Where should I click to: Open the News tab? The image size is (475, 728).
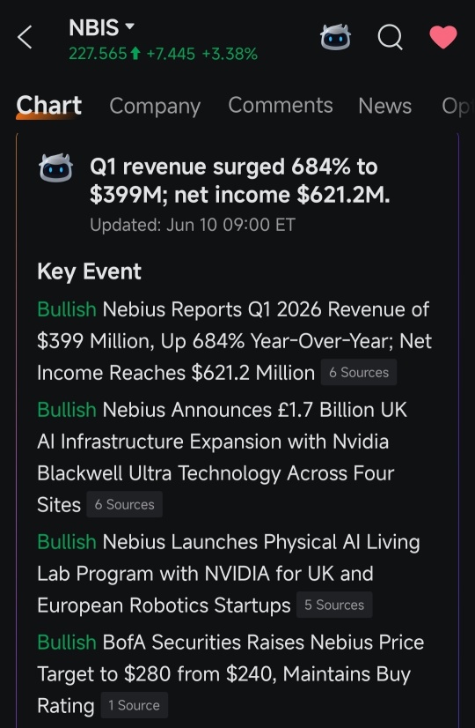pos(384,106)
